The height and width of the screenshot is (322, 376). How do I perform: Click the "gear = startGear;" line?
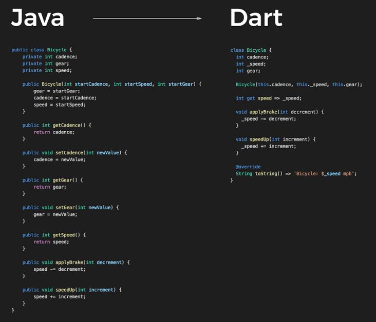[57, 91]
